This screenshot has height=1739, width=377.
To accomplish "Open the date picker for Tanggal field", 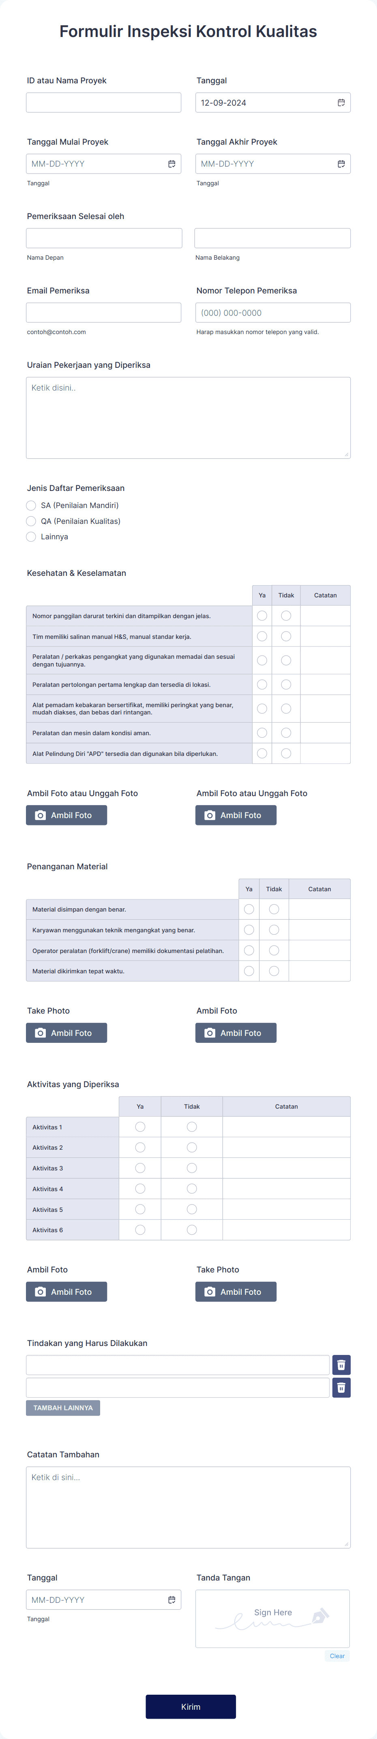I will pyautogui.click(x=342, y=102).
